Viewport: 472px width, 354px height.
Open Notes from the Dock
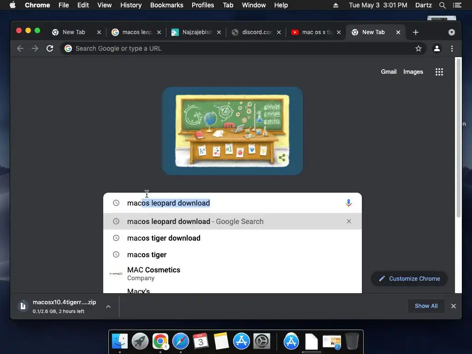click(x=221, y=342)
